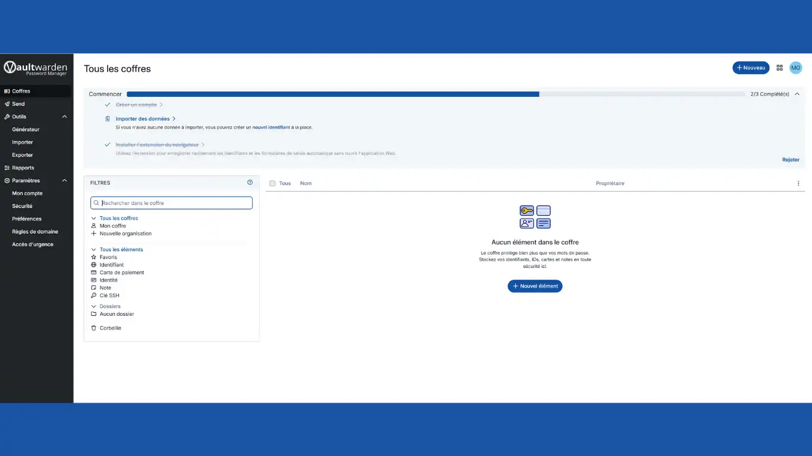Filter by Carte de paiement

121,273
